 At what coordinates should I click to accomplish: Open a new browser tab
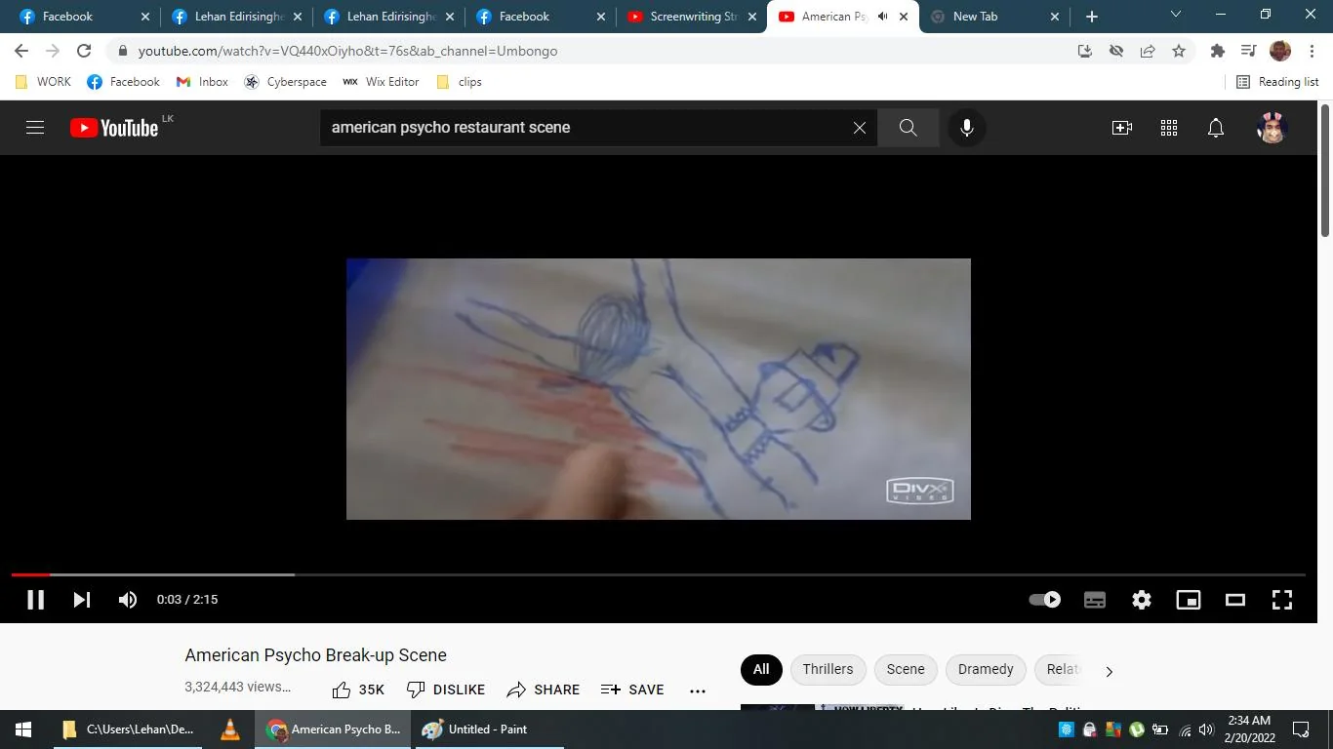[1092, 17]
